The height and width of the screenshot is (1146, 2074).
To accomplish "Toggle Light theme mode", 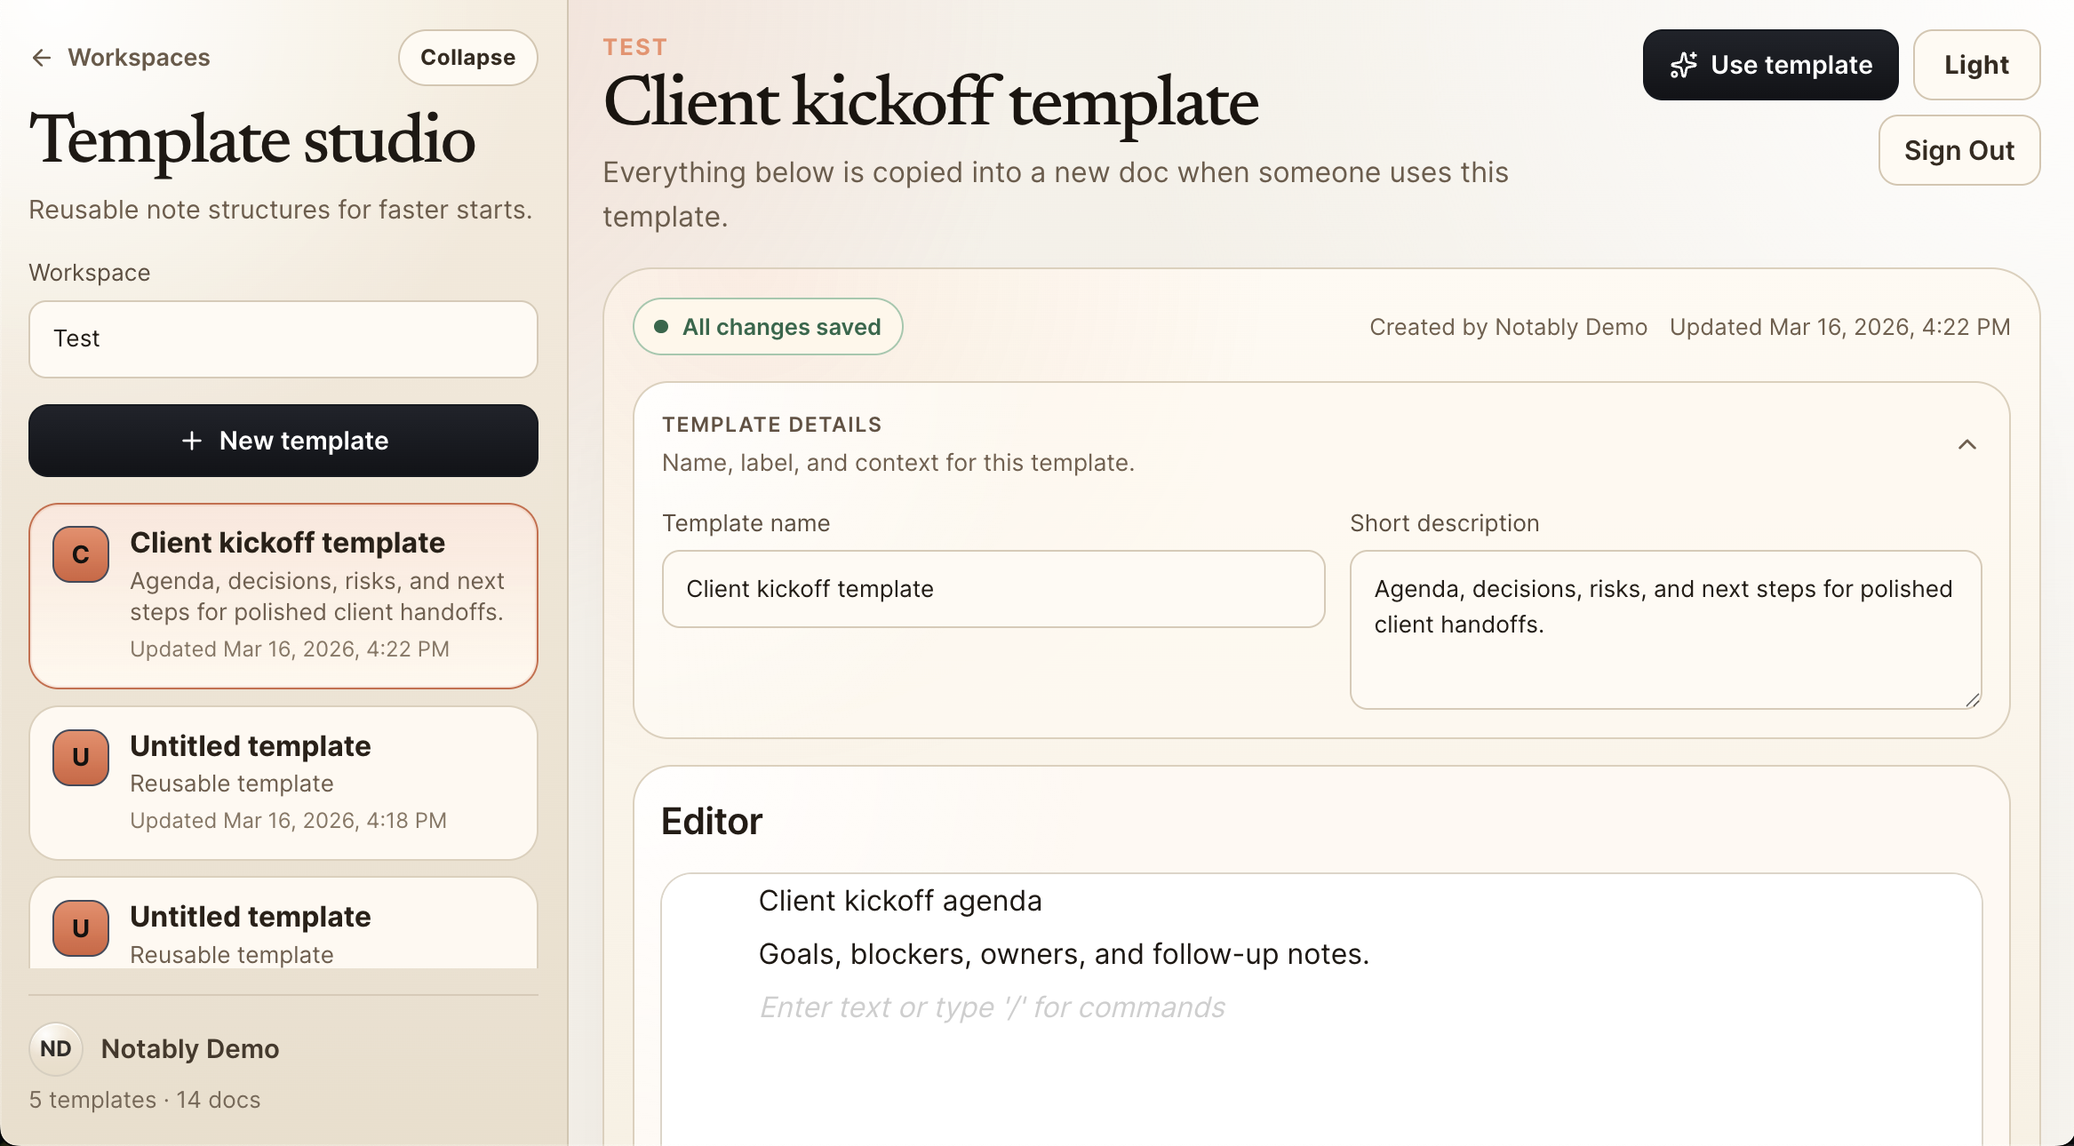I will tap(1976, 64).
